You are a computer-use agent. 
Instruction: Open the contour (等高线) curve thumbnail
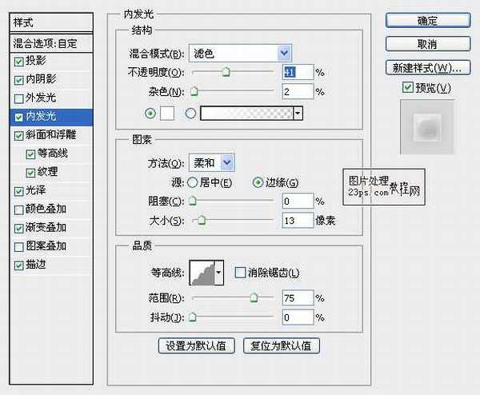[202, 273]
